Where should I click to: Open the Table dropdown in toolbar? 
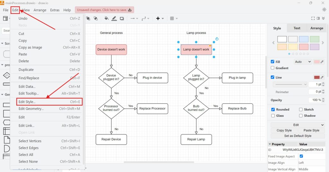point(173,19)
